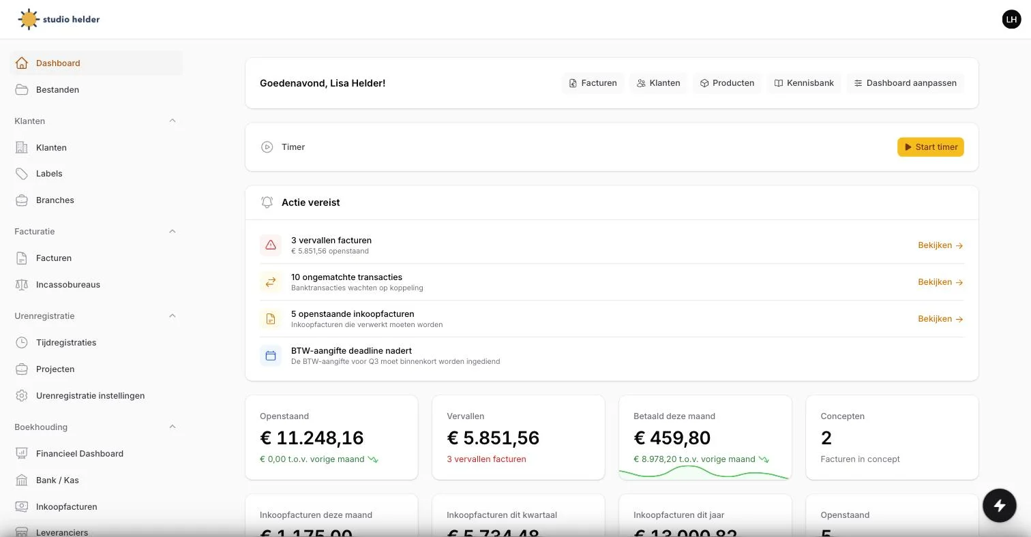Click the clock icon beside Tijdregistraties
1031x537 pixels.
pos(22,343)
